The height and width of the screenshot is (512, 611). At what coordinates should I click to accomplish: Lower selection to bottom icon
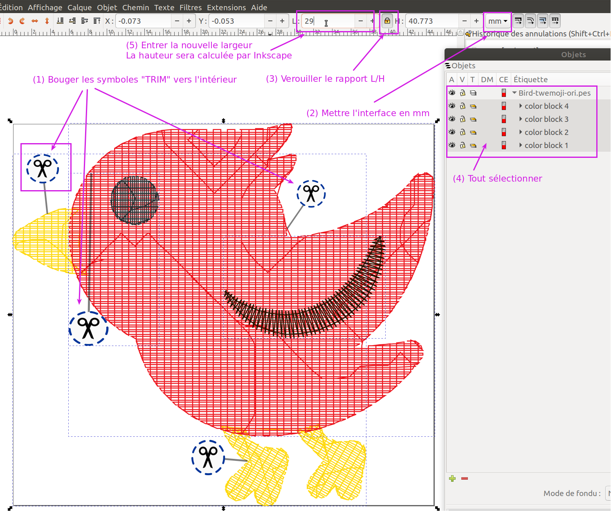pyautogui.click(x=60, y=21)
